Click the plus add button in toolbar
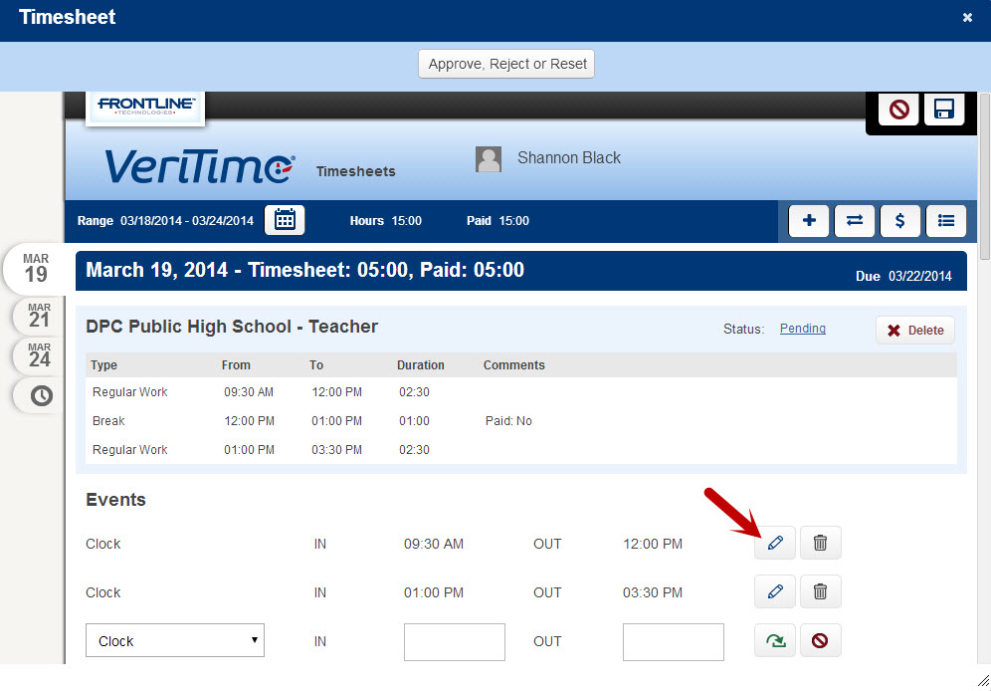 809,220
